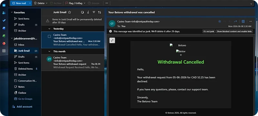Image resolution: width=258 pixels, height=116 pixels.
Task: Collapse the Favorites section
Action: point(12,12)
